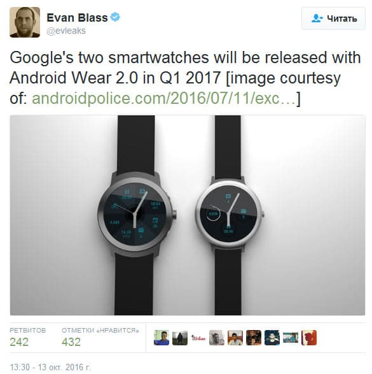Click second liker avatar with dark silhouette
Image resolution: width=372 pixels, height=374 pixels.
tap(180, 338)
